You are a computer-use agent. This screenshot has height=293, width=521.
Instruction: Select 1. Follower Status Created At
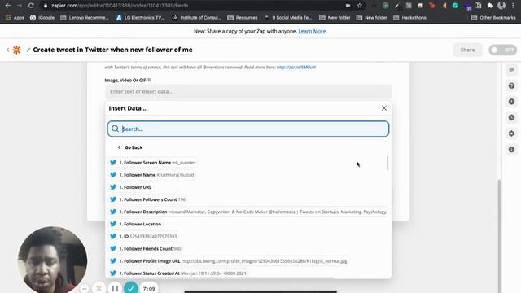point(178,273)
